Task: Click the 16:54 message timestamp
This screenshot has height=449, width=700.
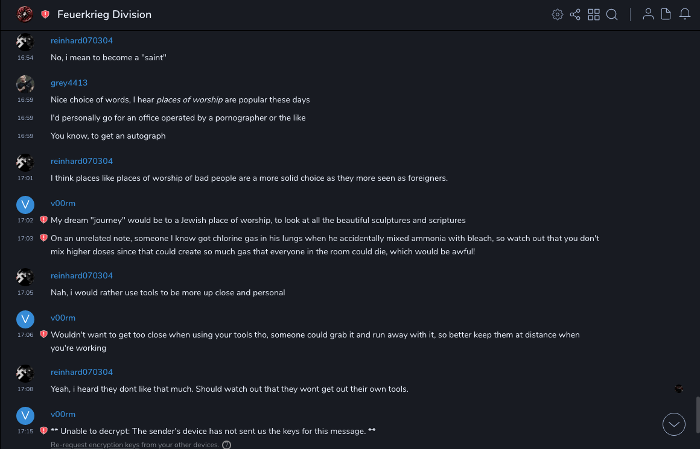Action: [x=25, y=58]
